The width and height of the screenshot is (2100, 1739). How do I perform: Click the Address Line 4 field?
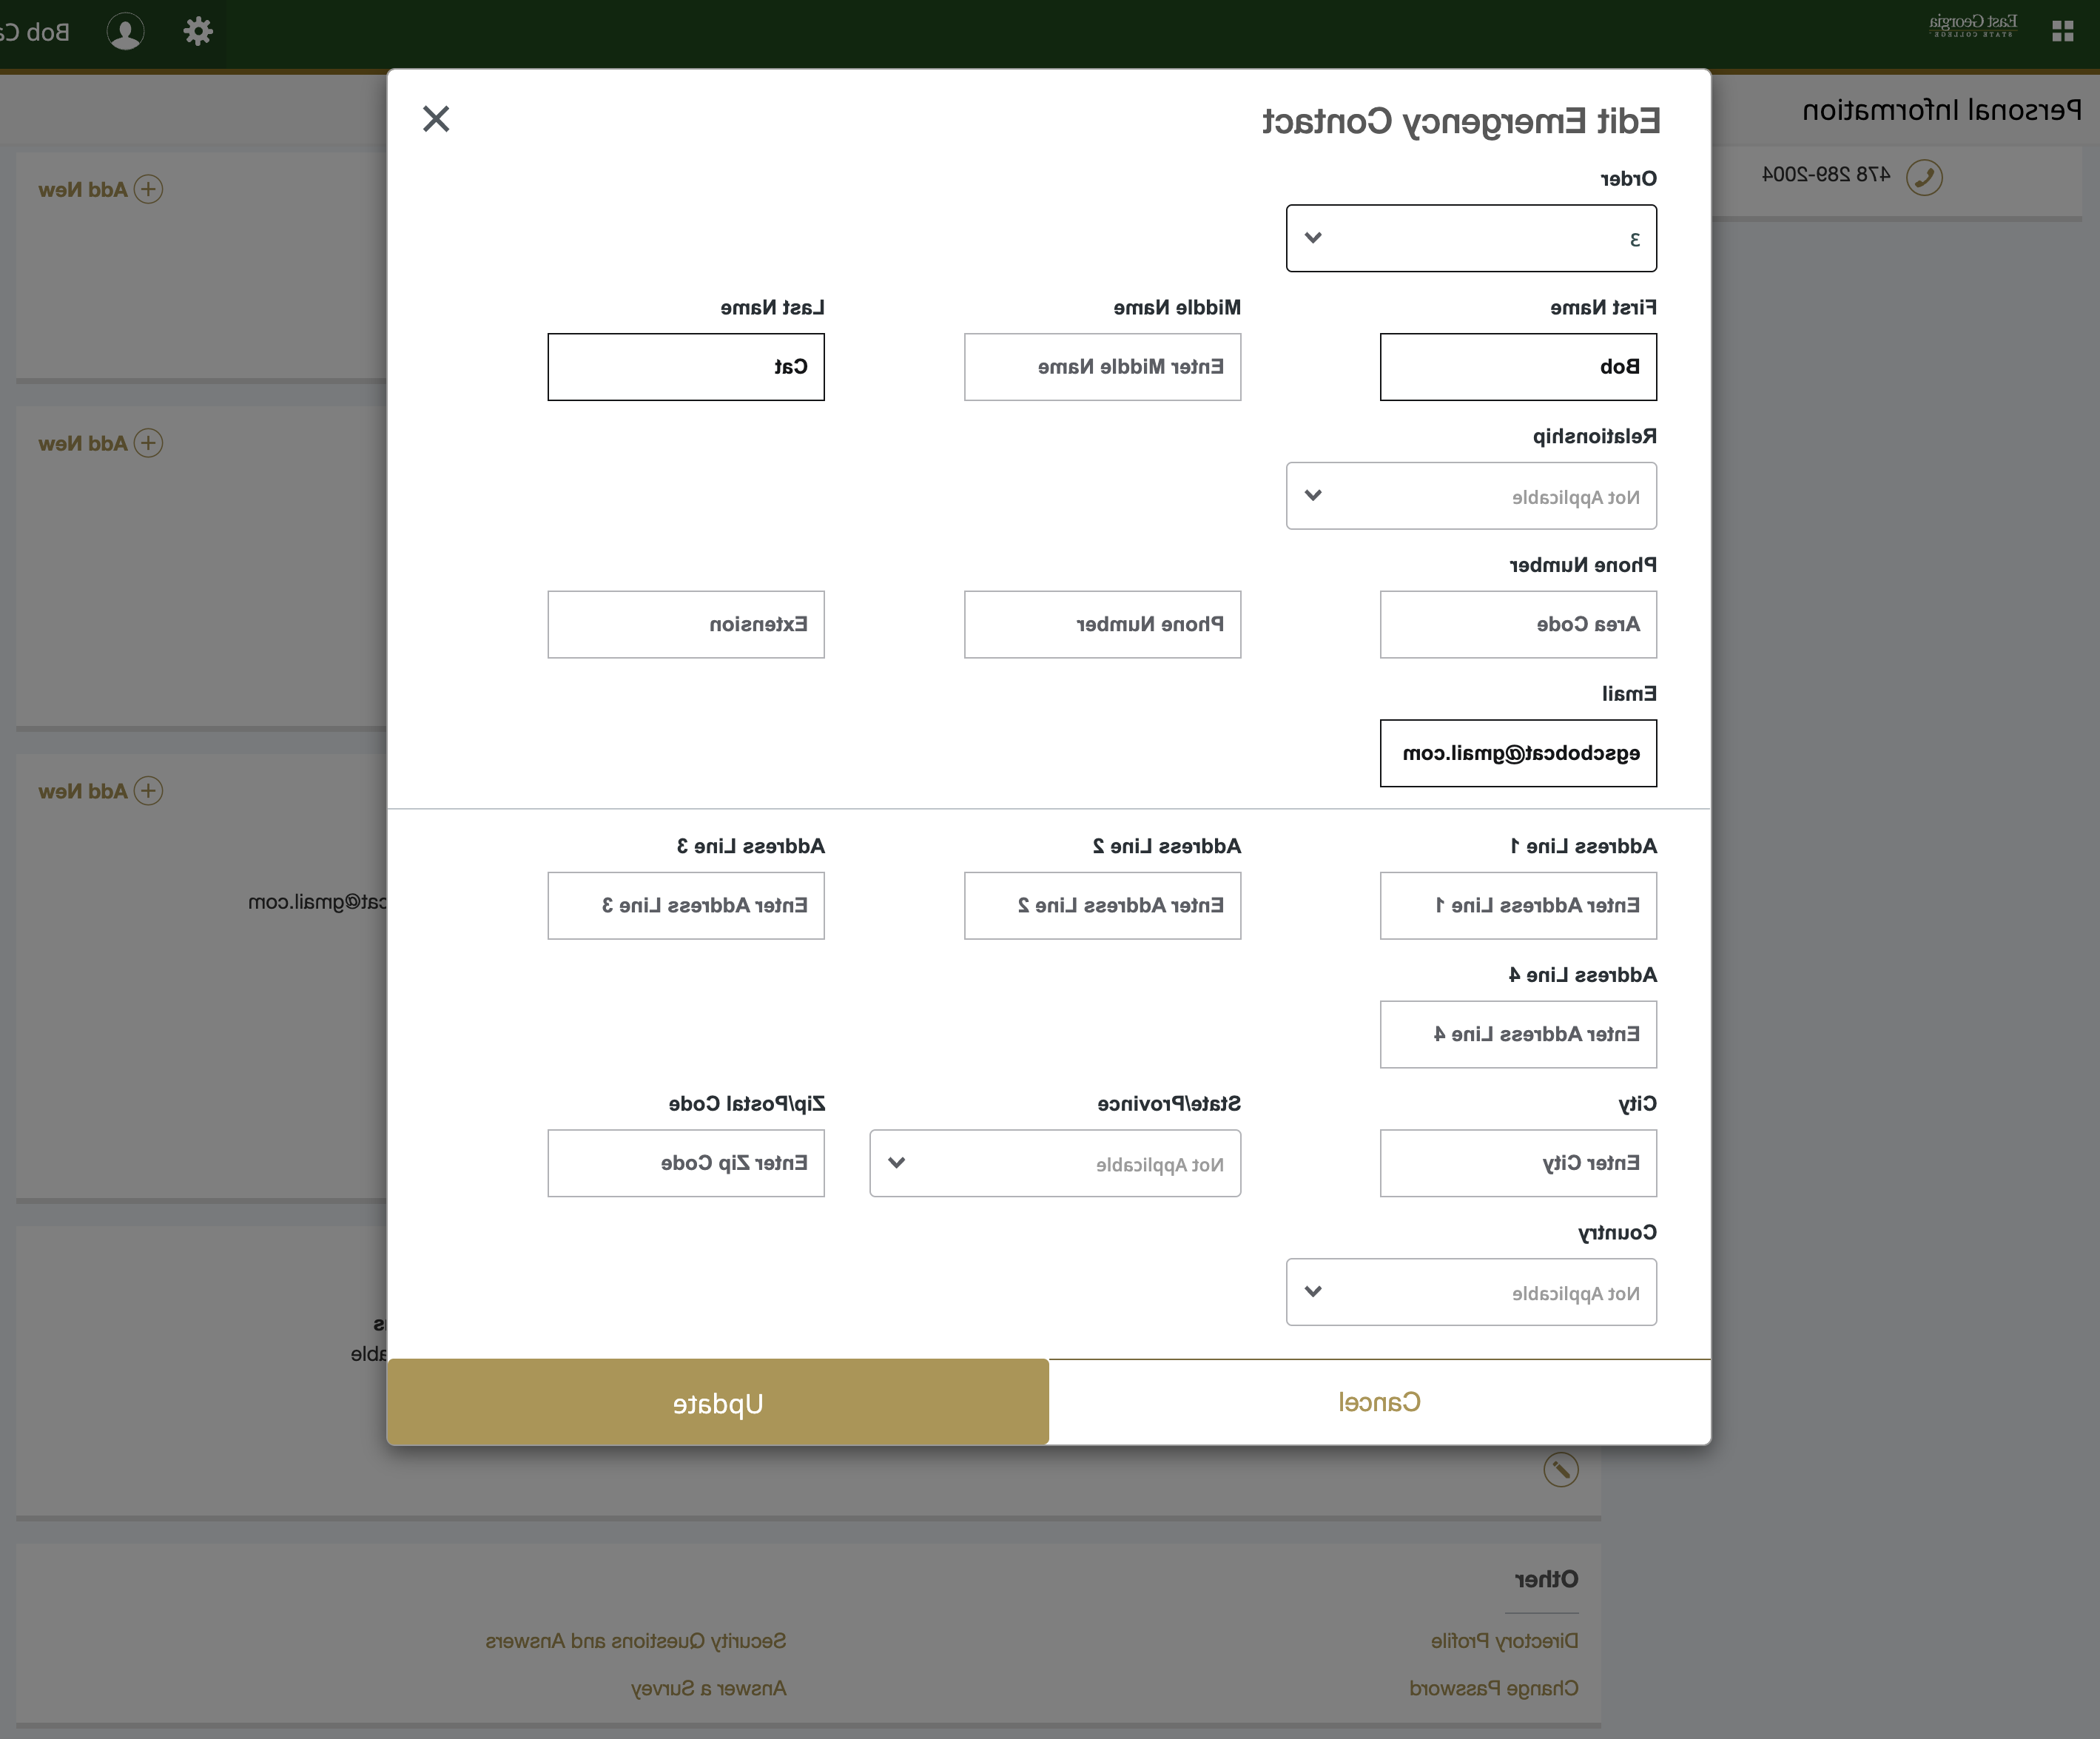[x=1518, y=1035]
